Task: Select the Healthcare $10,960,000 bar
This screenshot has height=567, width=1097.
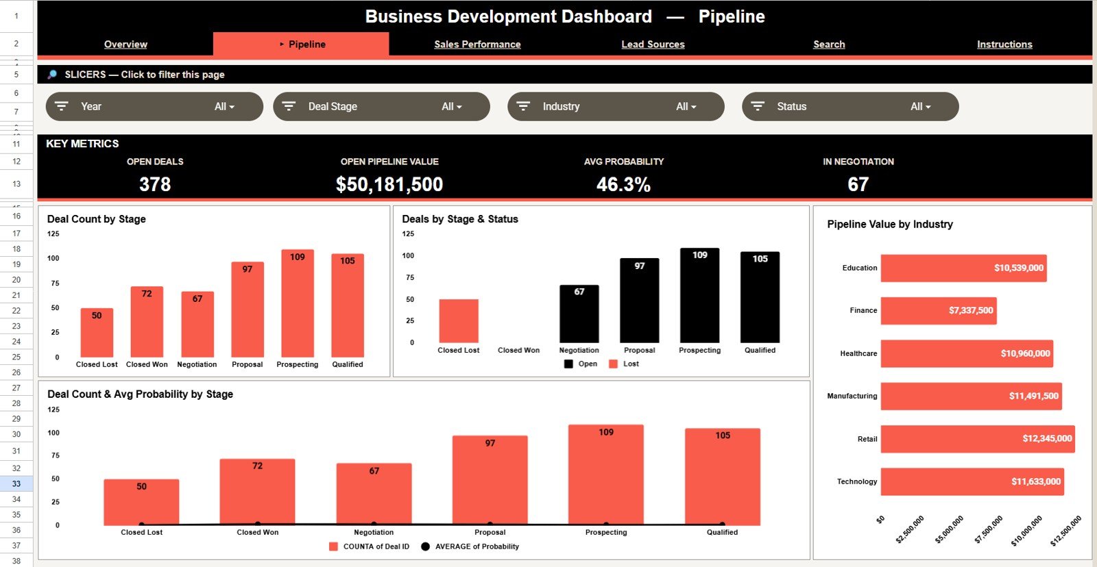Action: (x=967, y=353)
